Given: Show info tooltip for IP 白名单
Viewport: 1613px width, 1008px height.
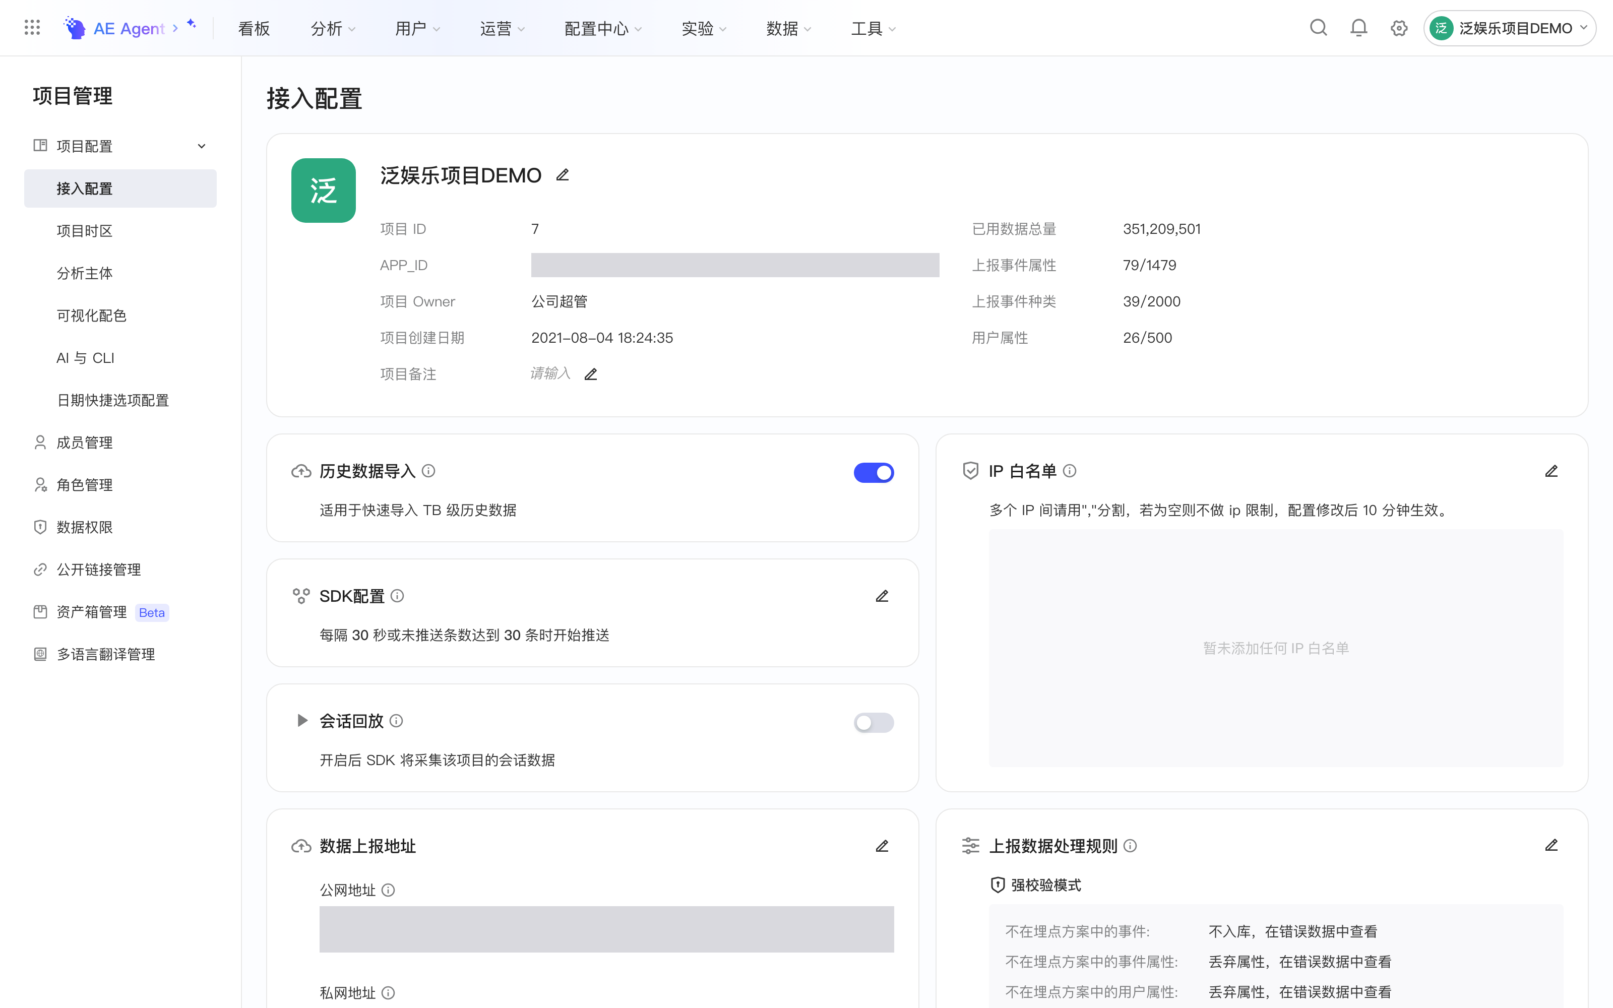Looking at the screenshot, I should pos(1070,471).
